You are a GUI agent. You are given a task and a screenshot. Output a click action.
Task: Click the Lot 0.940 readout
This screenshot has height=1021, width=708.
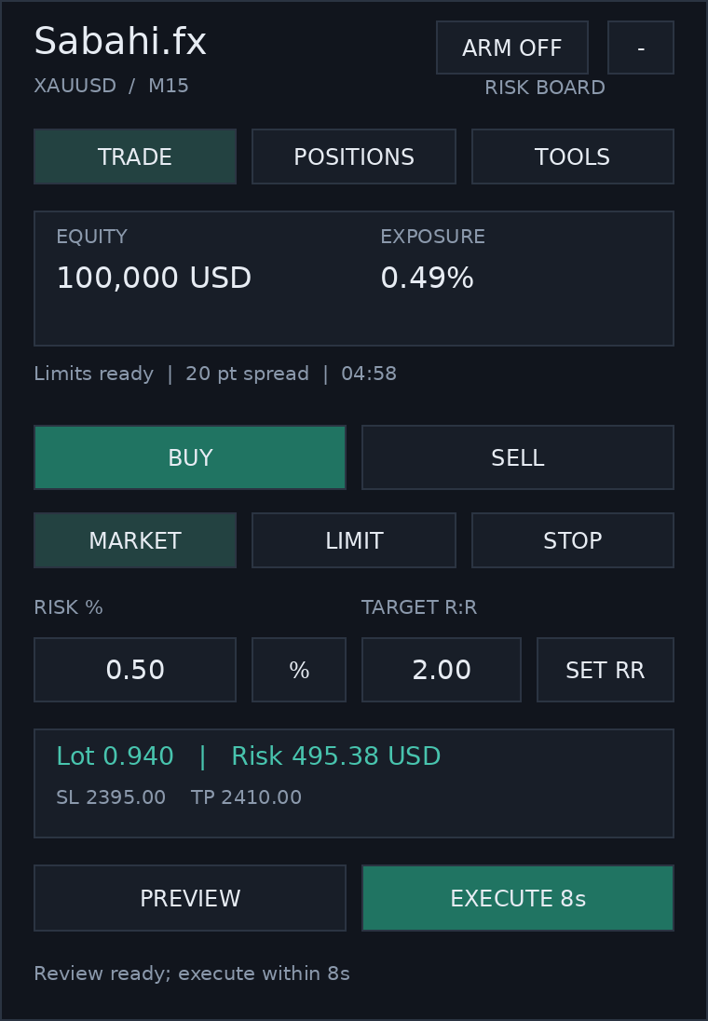pos(115,756)
